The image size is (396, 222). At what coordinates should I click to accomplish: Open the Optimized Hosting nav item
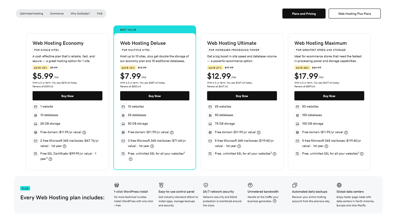31,13
